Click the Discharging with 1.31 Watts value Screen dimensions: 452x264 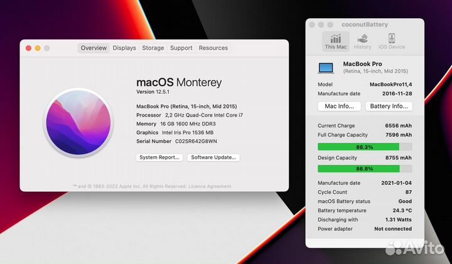[x=399, y=219]
